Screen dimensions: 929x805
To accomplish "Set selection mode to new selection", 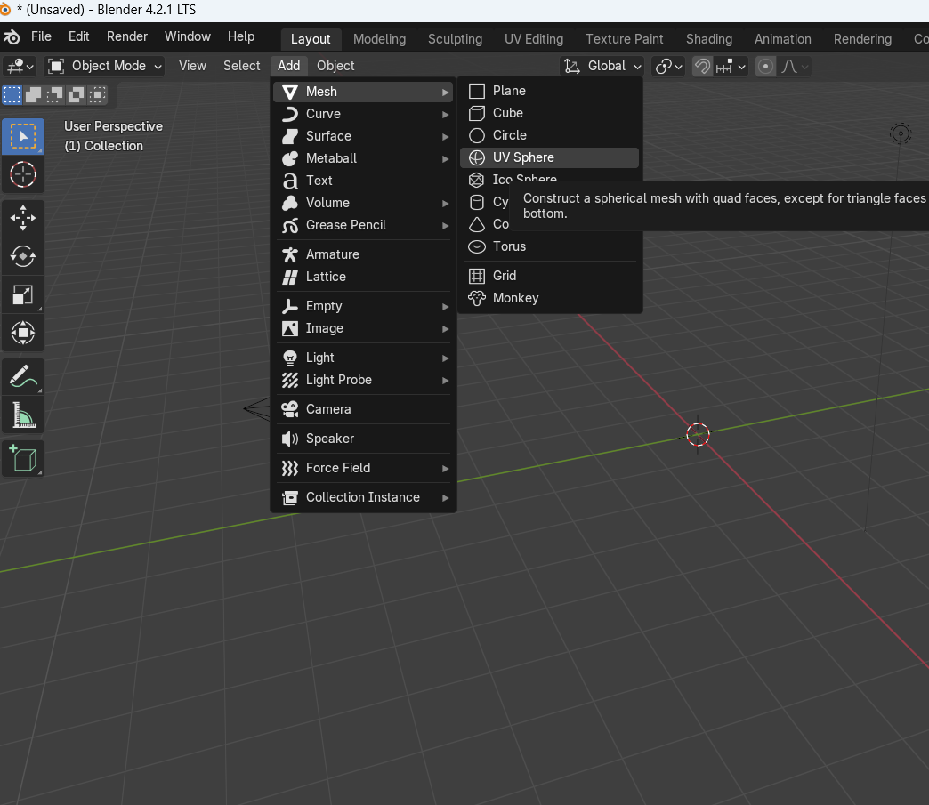I will 12,95.
